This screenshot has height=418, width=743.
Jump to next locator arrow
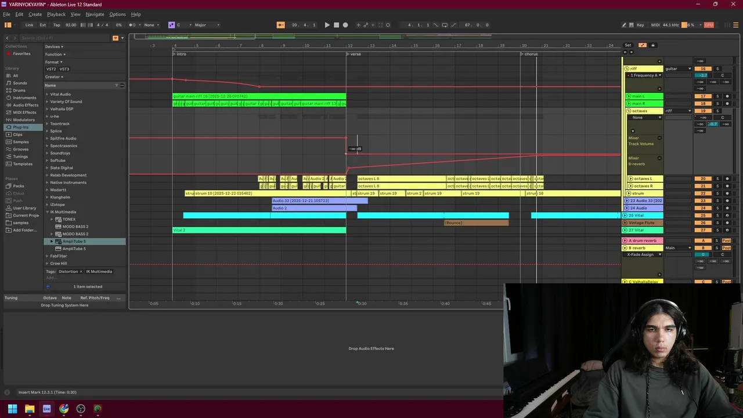631,52
